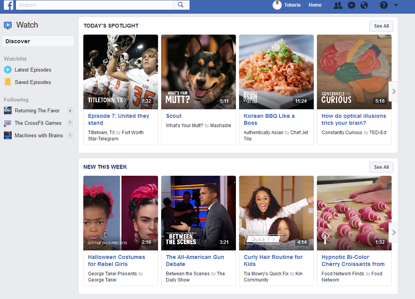Click the Watch TV icon

[x=8, y=25]
